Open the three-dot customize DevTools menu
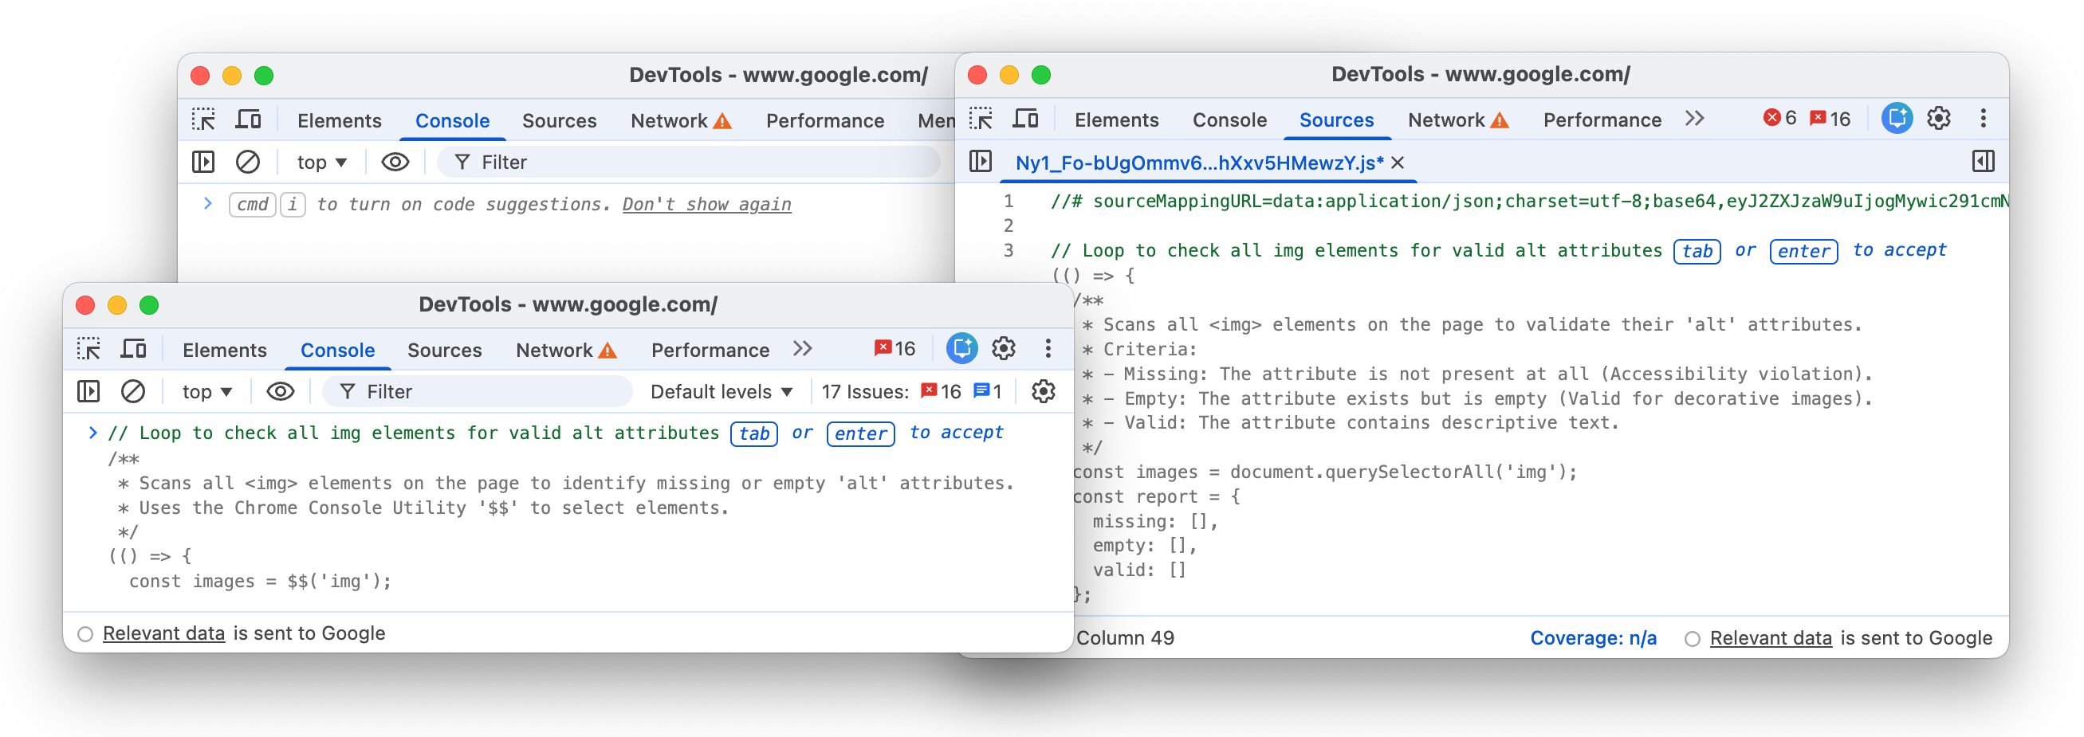This screenshot has width=2084, height=737. click(x=1048, y=349)
